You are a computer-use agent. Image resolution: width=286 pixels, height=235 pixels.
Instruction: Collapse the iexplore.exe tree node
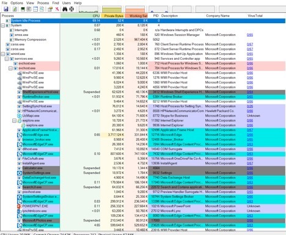14,120
